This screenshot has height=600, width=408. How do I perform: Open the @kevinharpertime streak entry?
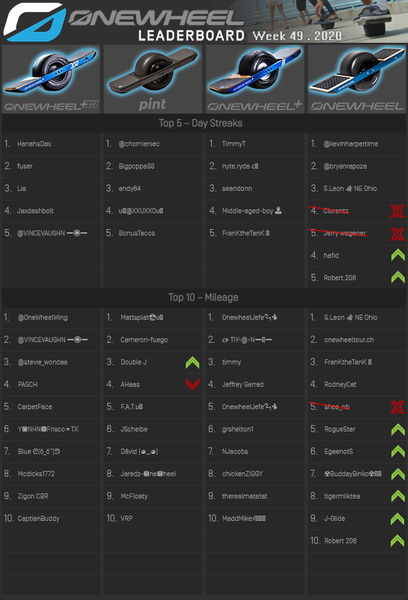351,144
